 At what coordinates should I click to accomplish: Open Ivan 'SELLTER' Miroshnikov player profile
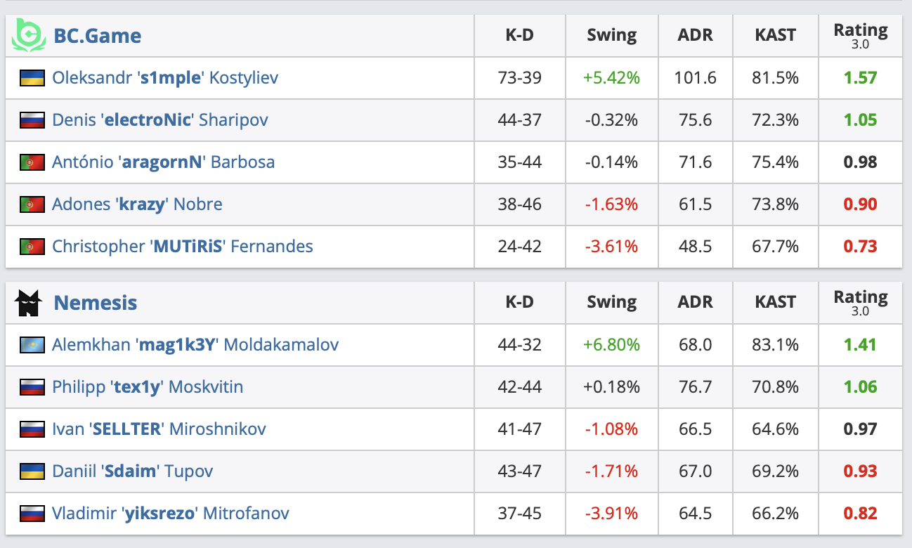coord(159,429)
